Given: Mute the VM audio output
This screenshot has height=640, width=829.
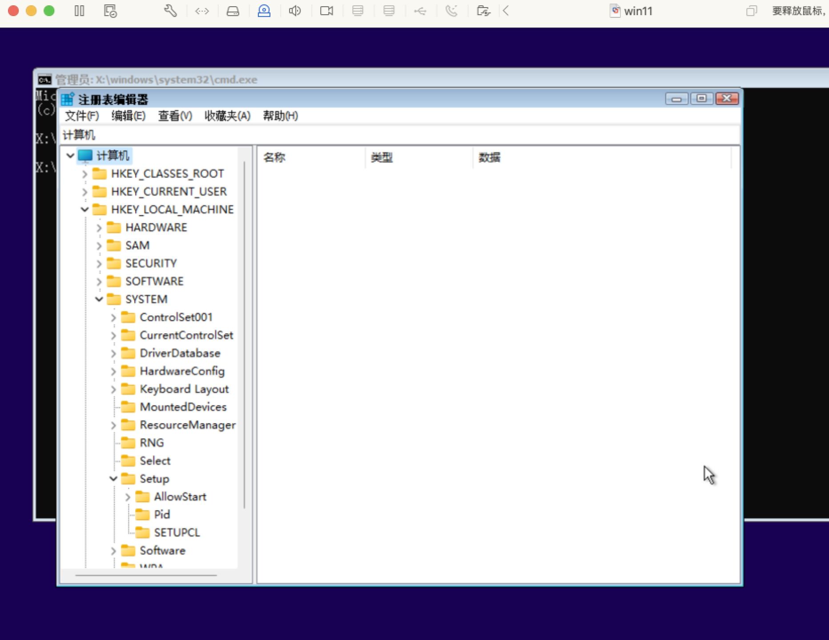Looking at the screenshot, I should click(x=295, y=11).
